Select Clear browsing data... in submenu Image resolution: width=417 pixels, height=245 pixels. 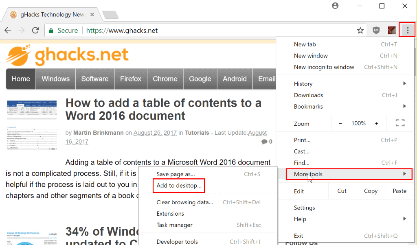pos(208,202)
